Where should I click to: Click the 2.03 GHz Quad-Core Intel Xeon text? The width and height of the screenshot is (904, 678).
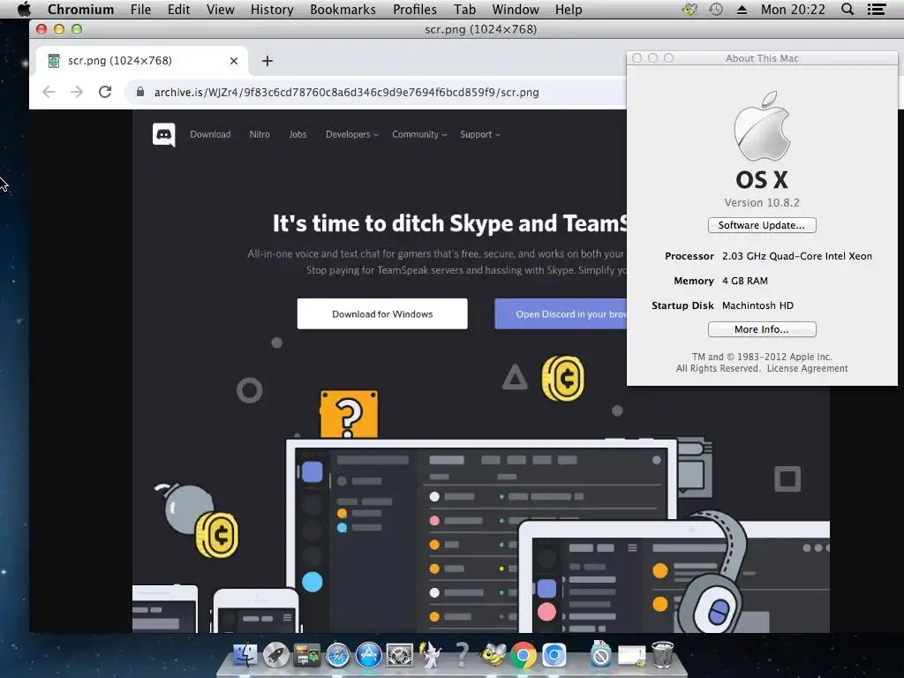797,256
